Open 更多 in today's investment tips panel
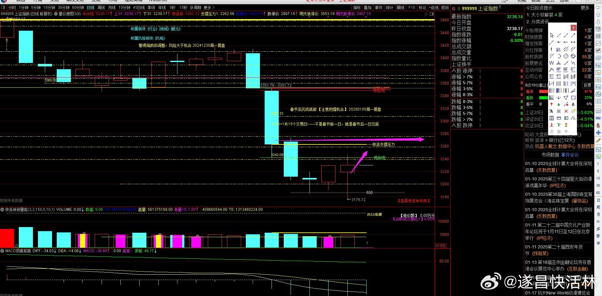Viewport: 602px width, 296px height. (x=586, y=8)
